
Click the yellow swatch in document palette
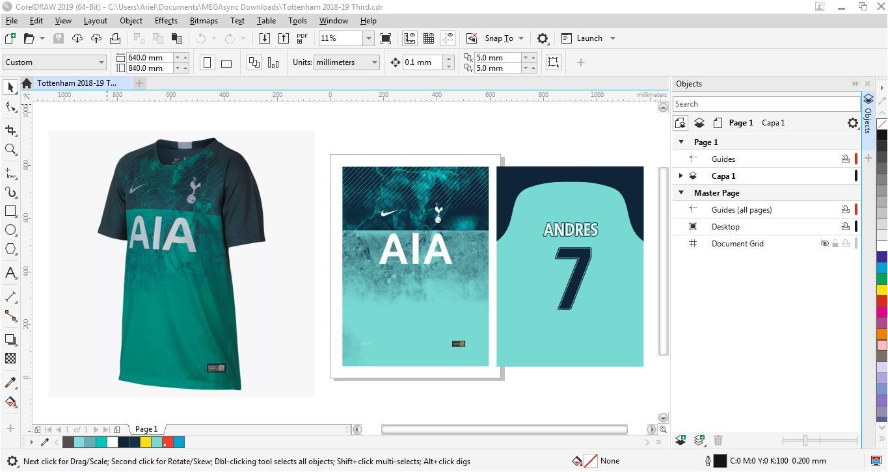(x=146, y=442)
